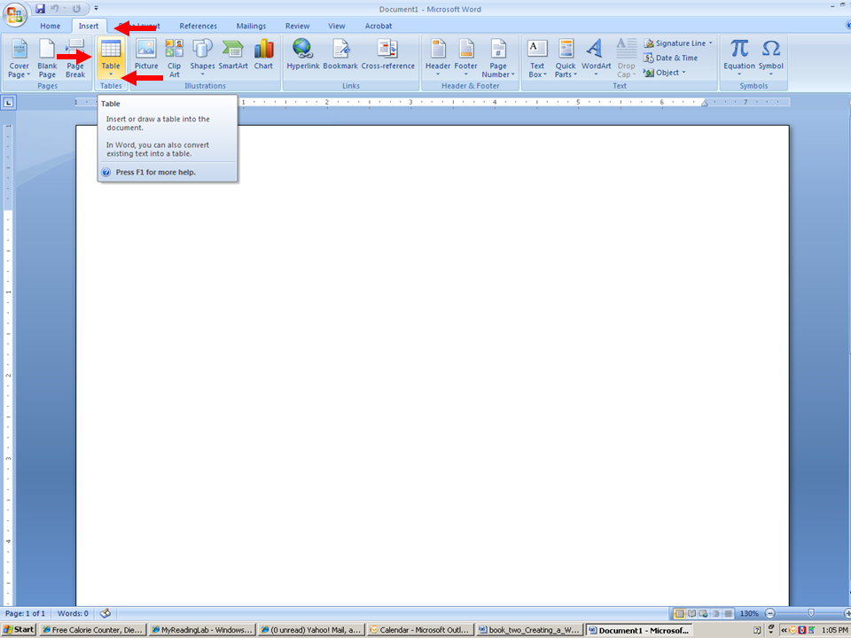This screenshot has width=851, height=638.
Task: Insert a Hyperlink
Action: click(303, 55)
